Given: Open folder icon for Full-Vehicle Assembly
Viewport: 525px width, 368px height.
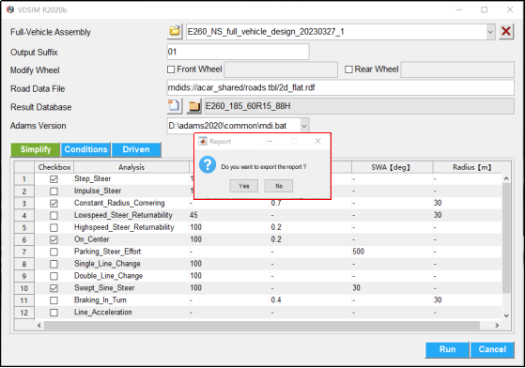Looking at the screenshot, I should click(175, 31).
